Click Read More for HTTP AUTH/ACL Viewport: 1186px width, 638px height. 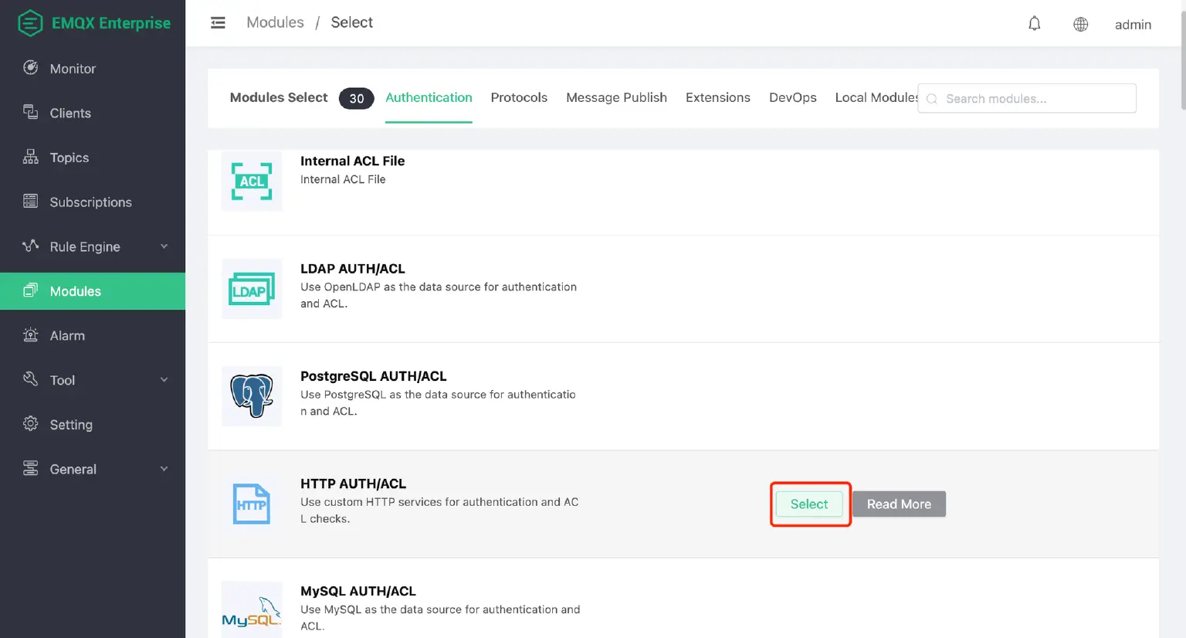point(899,504)
